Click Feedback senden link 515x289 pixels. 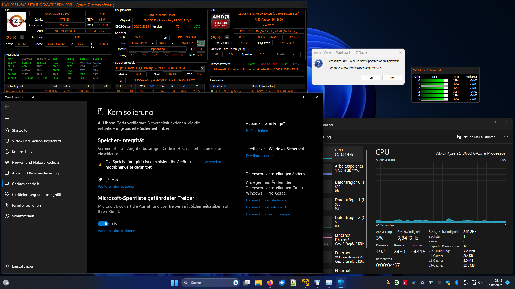[260, 156]
